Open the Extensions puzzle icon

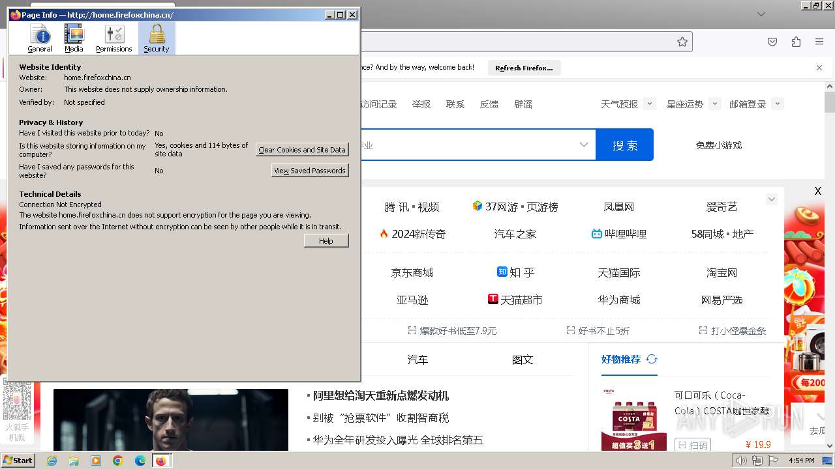pyautogui.click(x=796, y=42)
